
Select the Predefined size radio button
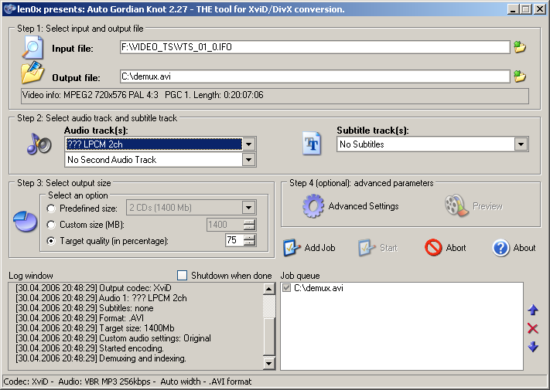pos(51,209)
